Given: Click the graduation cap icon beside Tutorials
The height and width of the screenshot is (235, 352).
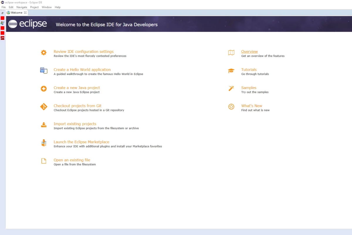Looking at the screenshot, I should pos(231,71).
